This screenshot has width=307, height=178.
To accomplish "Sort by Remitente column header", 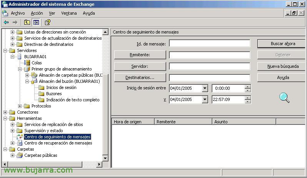I will tap(183, 122).
